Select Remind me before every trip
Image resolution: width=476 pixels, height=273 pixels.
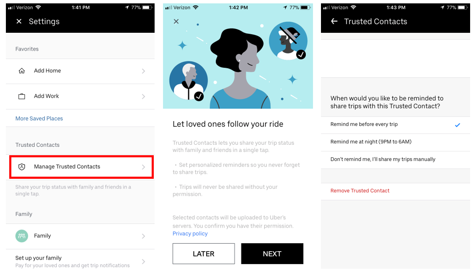395,125
